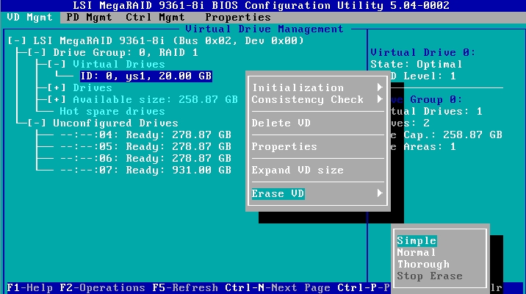The image size is (526, 294).
Task: Click the BIOS Configuration Utility title bar
Action: coord(261,6)
